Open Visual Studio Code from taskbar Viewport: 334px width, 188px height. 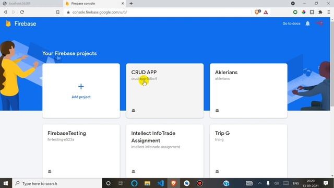coord(161,183)
